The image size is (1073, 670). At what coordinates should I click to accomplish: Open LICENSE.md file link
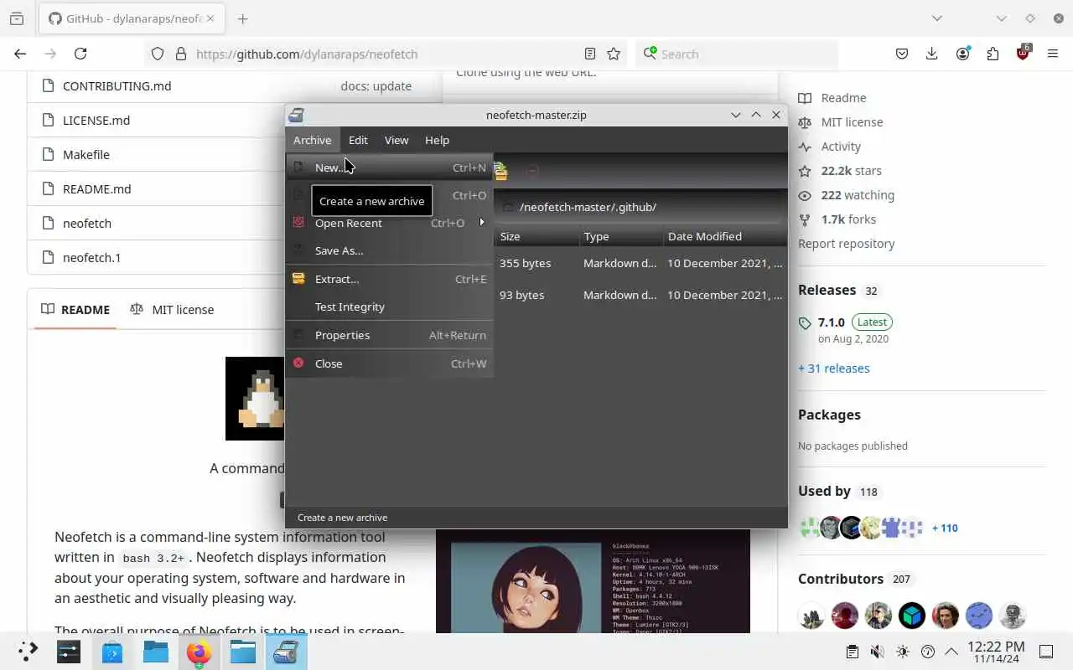coord(96,120)
